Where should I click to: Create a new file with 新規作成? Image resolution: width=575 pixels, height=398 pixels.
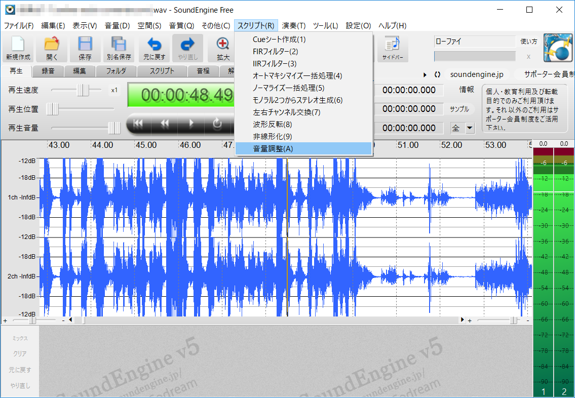18,48
